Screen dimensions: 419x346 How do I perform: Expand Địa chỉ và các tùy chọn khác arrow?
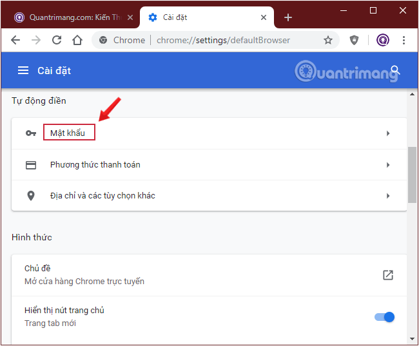tap(388, 196)
